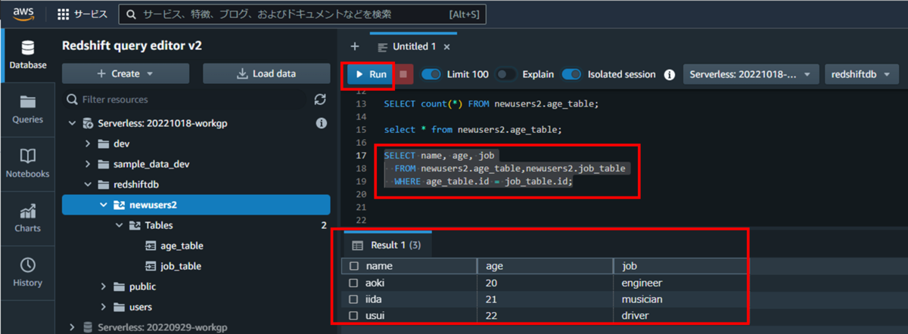908x334 pixels.
Task: Run the query
Action: click(370, 74)
